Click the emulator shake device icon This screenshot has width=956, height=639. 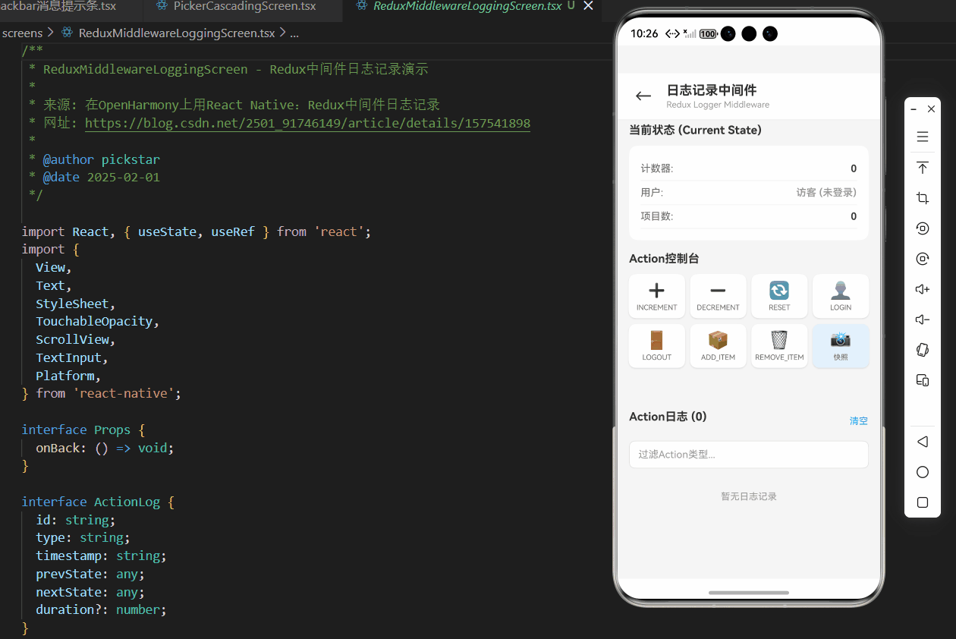(923, 350)
